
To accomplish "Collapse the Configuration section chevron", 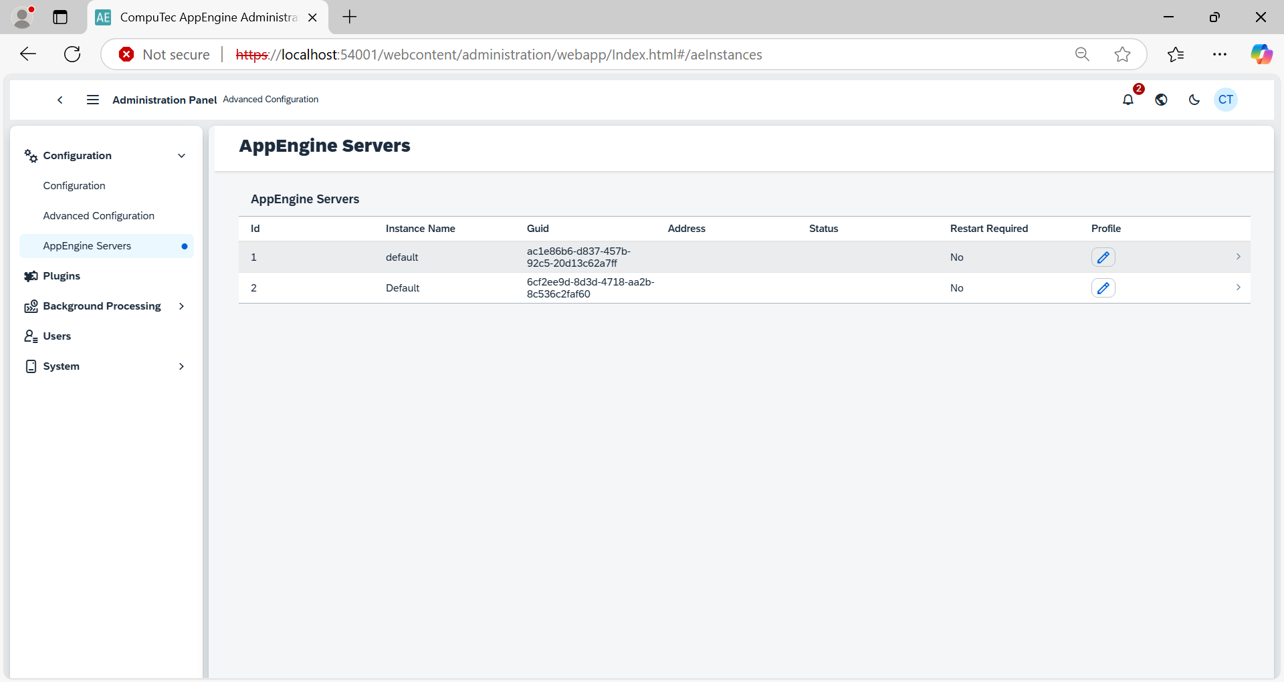I will pyautogui.click(x=181, y=155).
